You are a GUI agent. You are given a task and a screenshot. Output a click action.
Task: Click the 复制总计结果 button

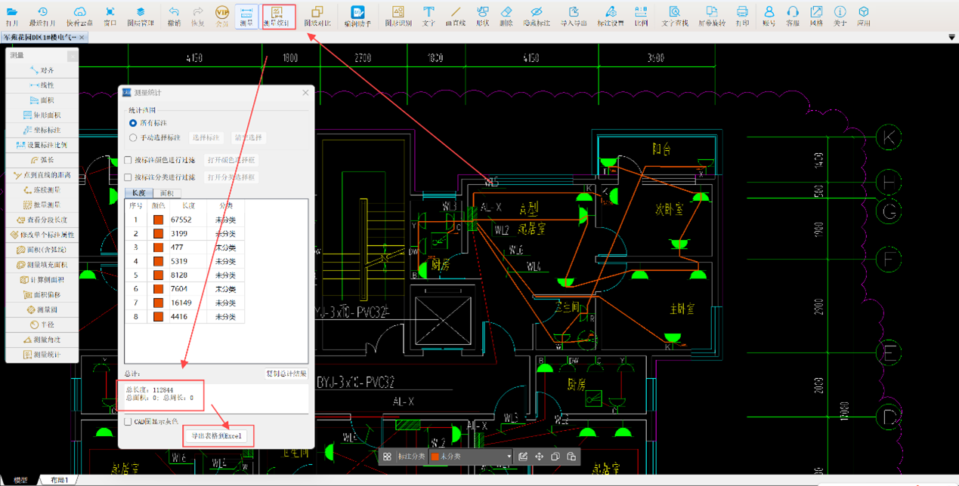(286, 374)
